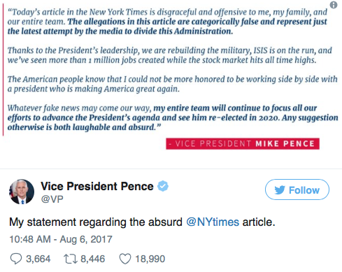Click the Twitter bird in the Follow button
Viewport: 342px width, 272px height.
point(280,190)
